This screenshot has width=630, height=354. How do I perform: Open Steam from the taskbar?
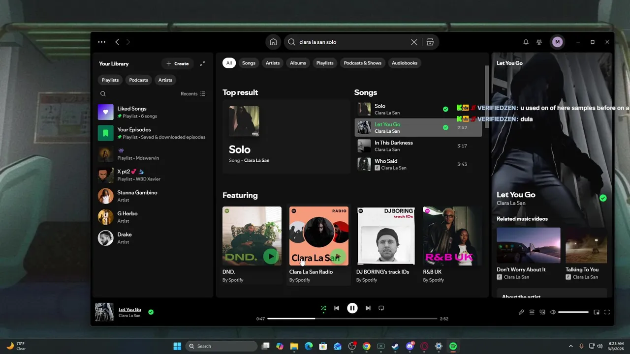(395, 346)
